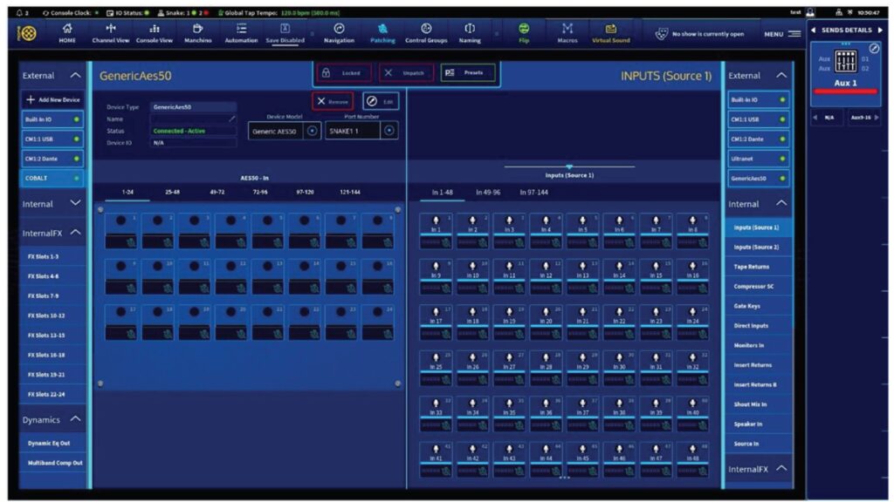The image size is (894, 502).
Task: Open the Macros icon
Action: pos(568,32)
